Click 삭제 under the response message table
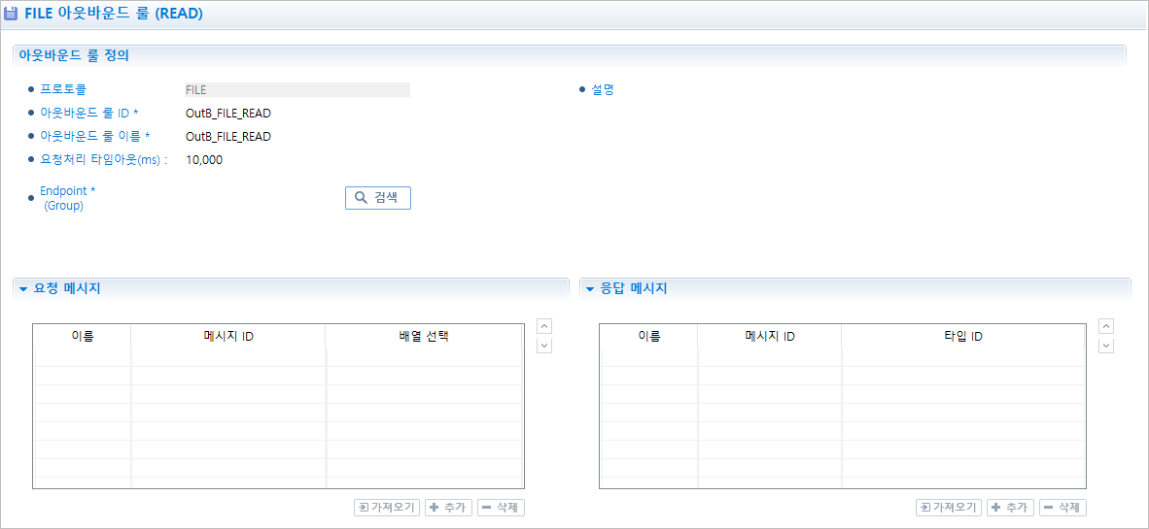The width and height of the screenshot is (1149, 529). click(1063, 508)
